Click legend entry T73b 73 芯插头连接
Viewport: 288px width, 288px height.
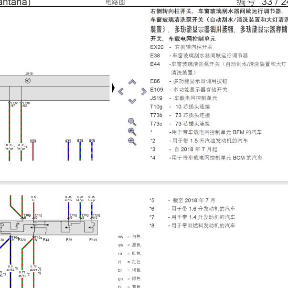tap(180, 116)
